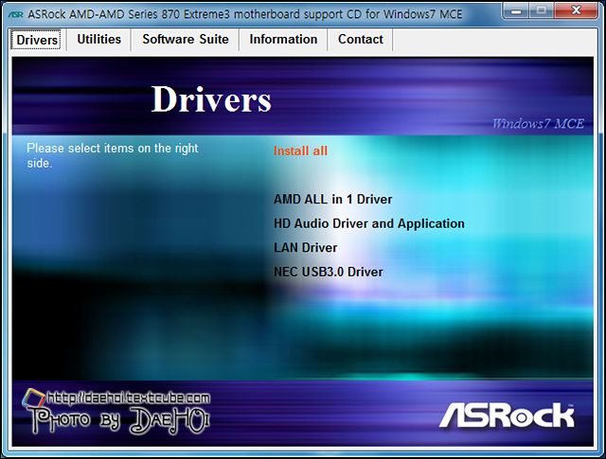Select AMD ALL in 1 Driver

coord(332,200)
